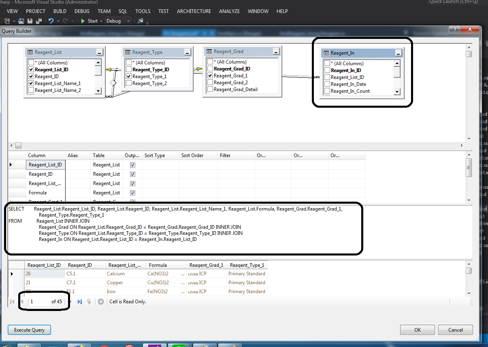Screen dimensions: 488x347
Task: Toggle Output checkbox for Formula row
Action: click(x=132, y=193)
